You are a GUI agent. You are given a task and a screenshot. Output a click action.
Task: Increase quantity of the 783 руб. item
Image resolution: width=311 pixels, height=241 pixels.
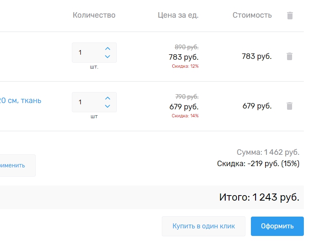pyautogui.click(x=108, y=49)
